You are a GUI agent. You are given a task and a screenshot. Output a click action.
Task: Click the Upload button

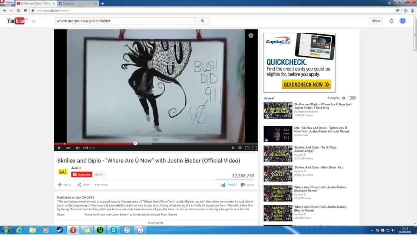coord(376,21)
